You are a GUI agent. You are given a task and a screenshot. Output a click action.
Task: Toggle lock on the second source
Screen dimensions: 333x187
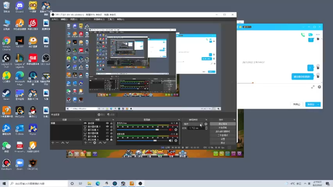click(x=111, y=126)
